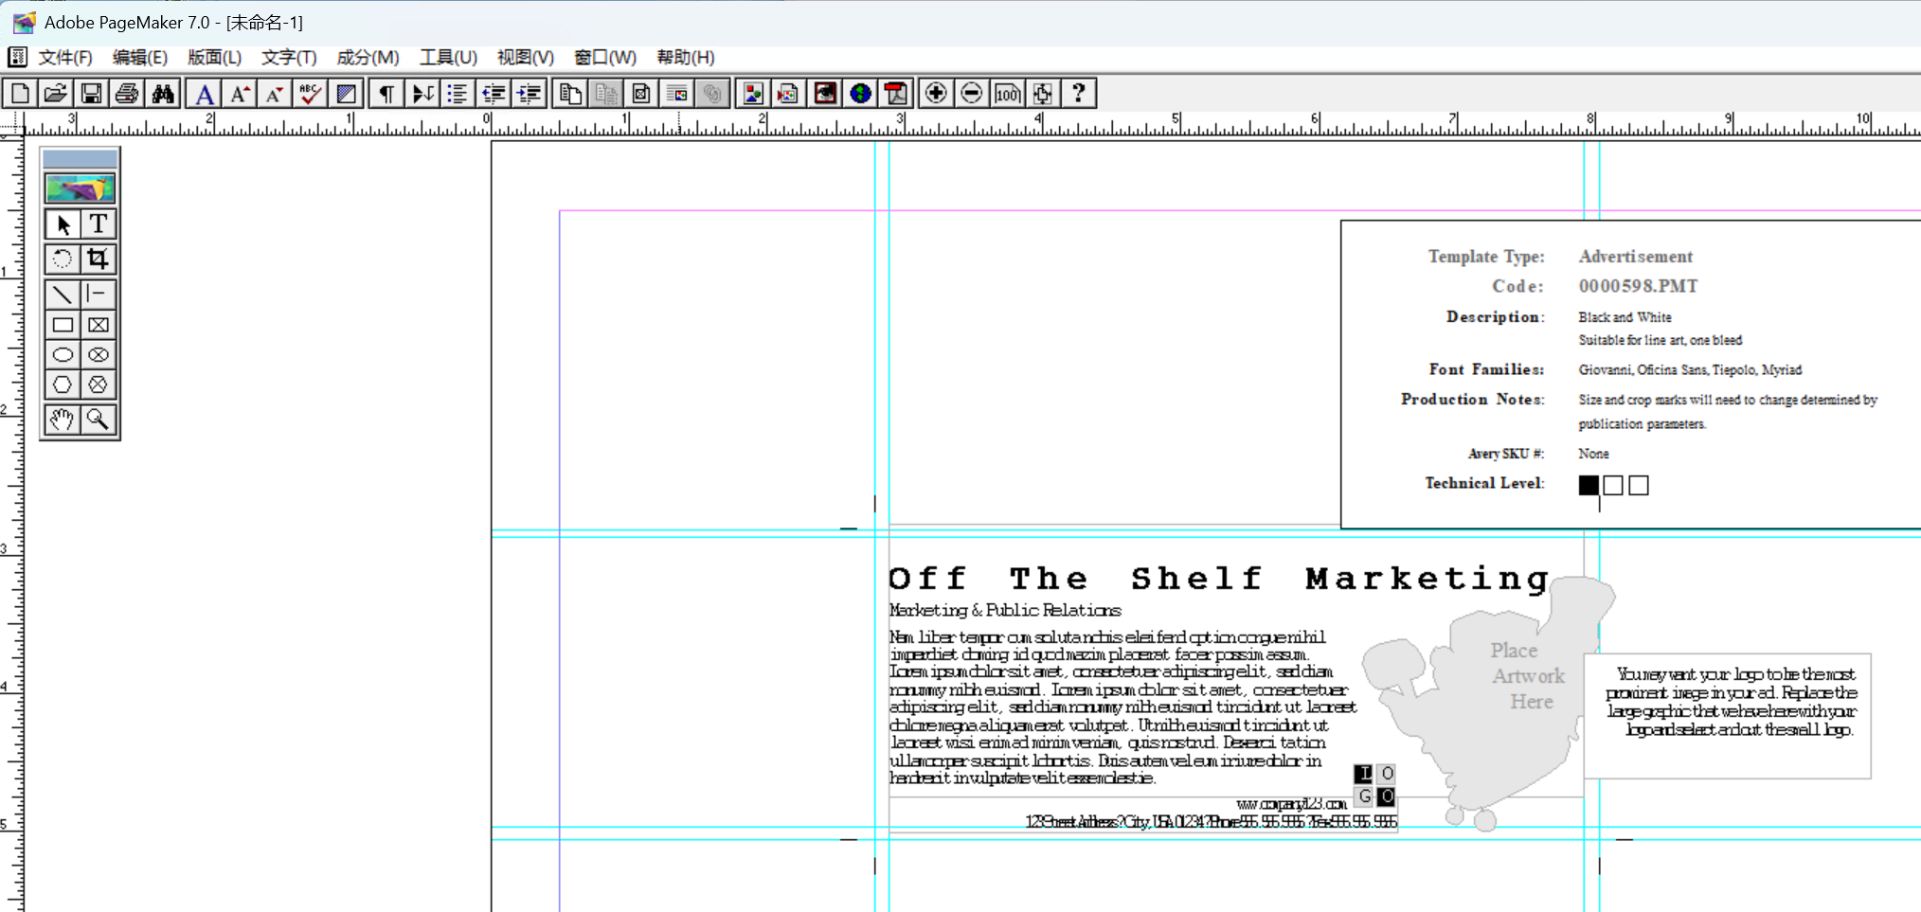This screenshot has width=1921, height=912.
Task: Open the 工具(U) menu
Action: click(449, 58)
